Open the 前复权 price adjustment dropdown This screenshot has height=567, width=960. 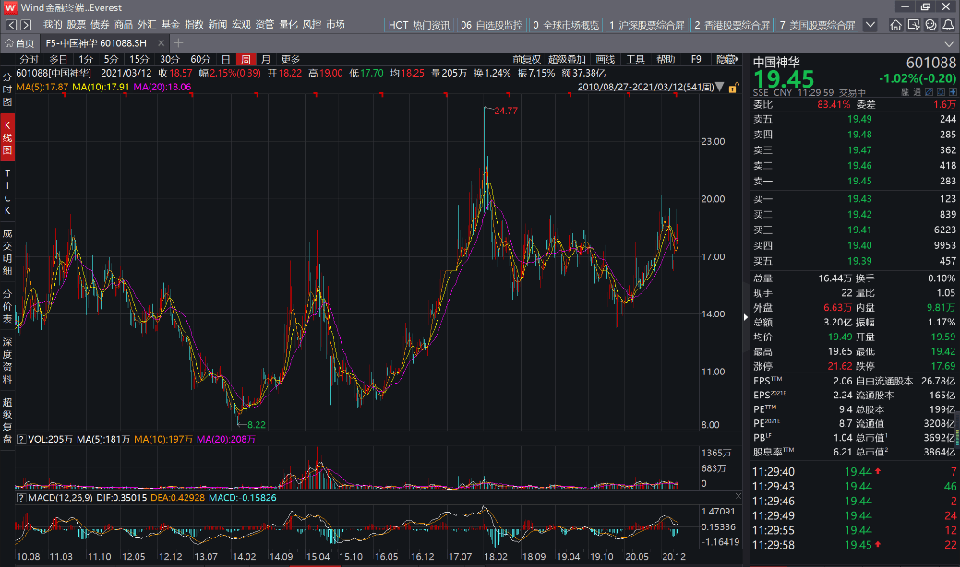coord(526,59)
